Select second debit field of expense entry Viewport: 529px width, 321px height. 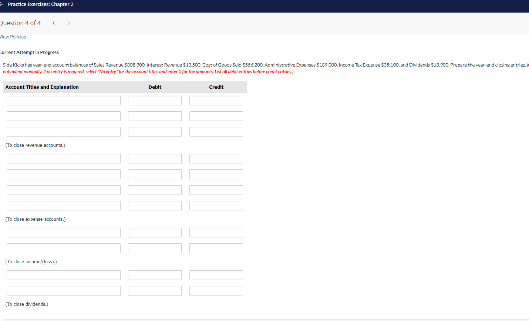pos(155,174)
